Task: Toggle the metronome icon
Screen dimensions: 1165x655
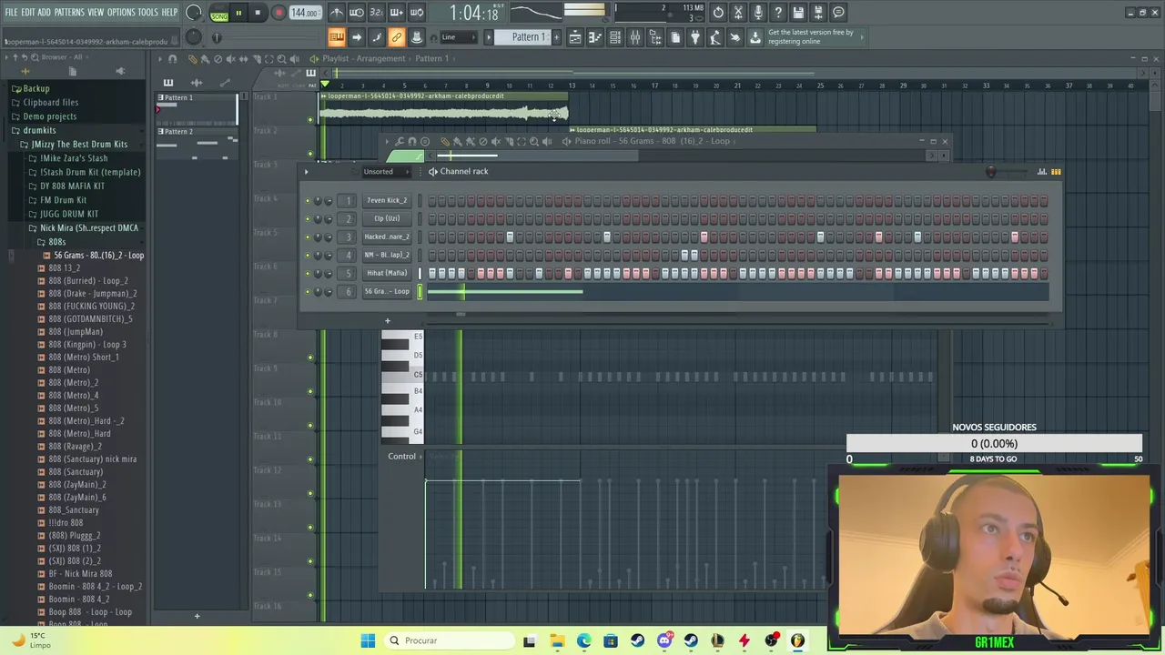Action: 337,13
